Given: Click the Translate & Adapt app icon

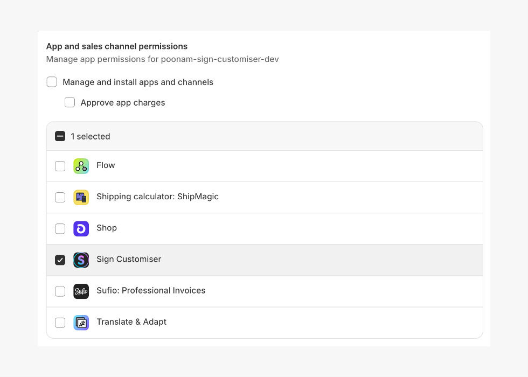Looking at the screenshot, I should click(x=81, y=322).
